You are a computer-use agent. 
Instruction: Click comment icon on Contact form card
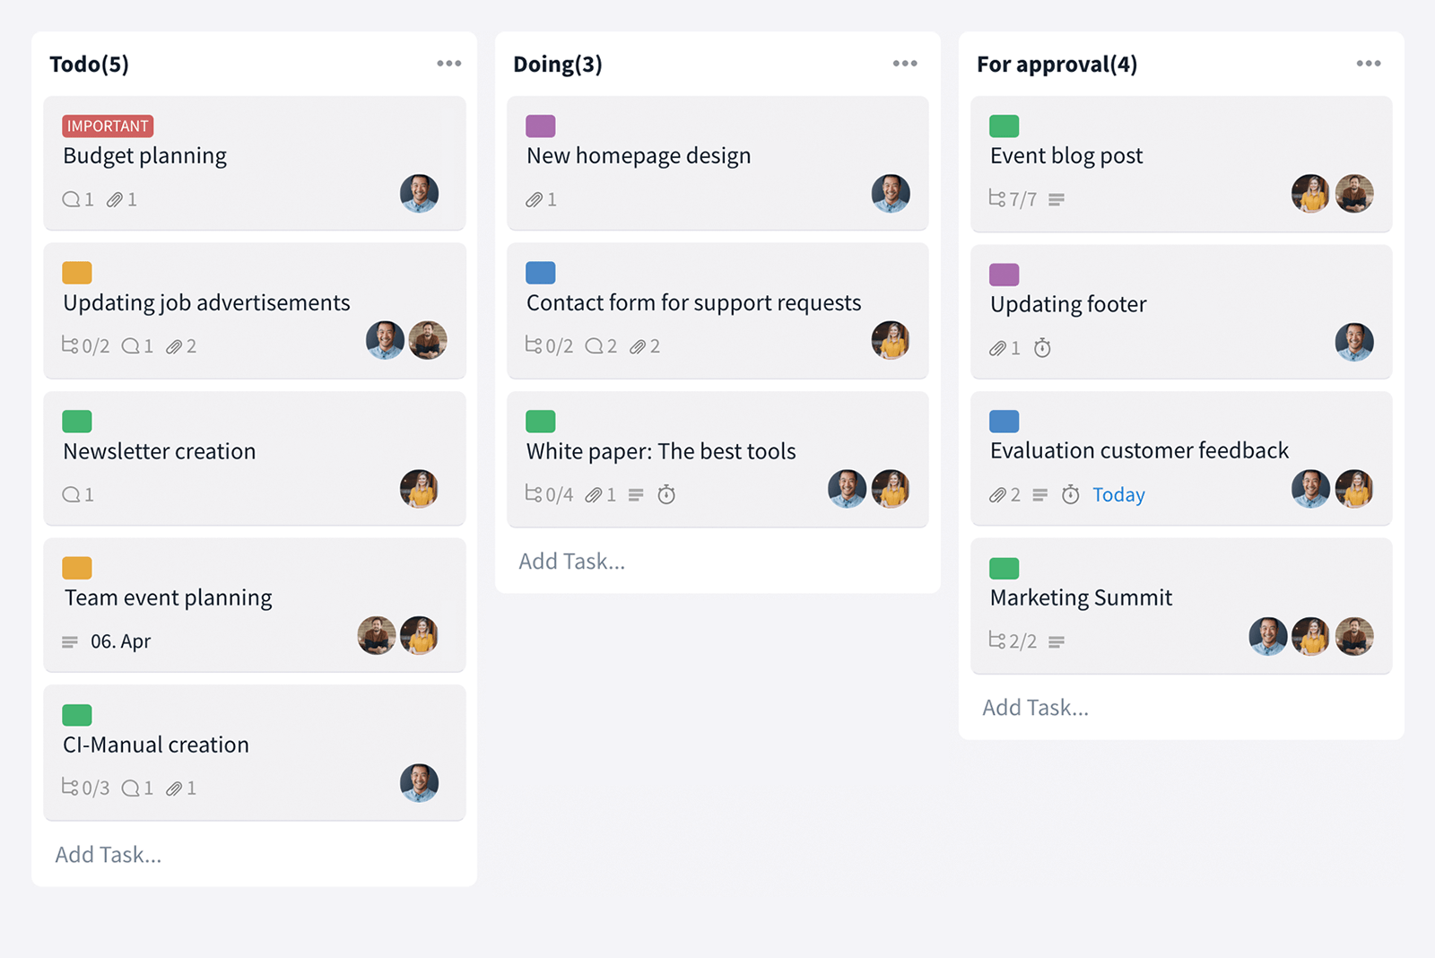[594, 346]
